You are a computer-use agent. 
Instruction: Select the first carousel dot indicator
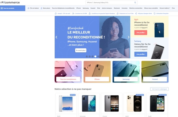(x=87, y=56)
